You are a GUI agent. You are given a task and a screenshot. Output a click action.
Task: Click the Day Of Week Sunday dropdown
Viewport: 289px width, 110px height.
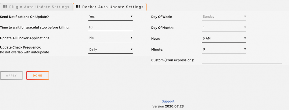(x=224, y=17)
